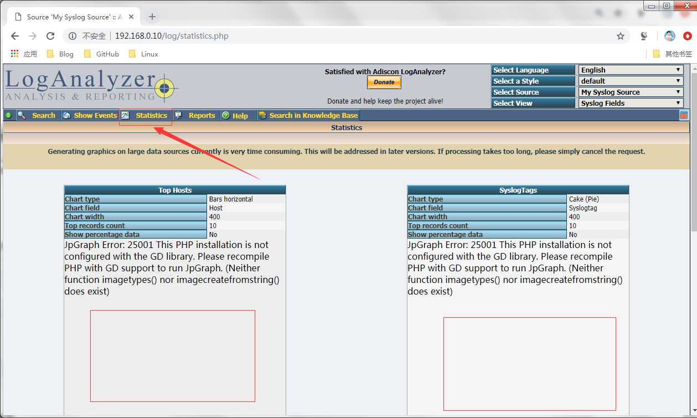Click the green status dot in navbar
The height and width of the screenshot is (418, 697).
[x=8, y=115]
